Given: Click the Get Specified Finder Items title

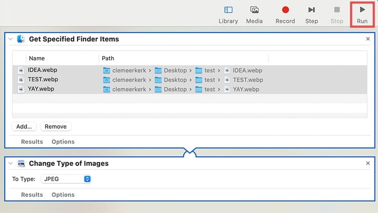Looking at the screenshot, I should tap(74, 39).
